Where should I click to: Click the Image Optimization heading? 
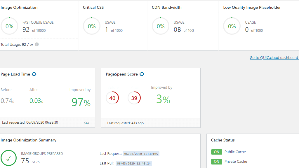[x=19, y=7]
